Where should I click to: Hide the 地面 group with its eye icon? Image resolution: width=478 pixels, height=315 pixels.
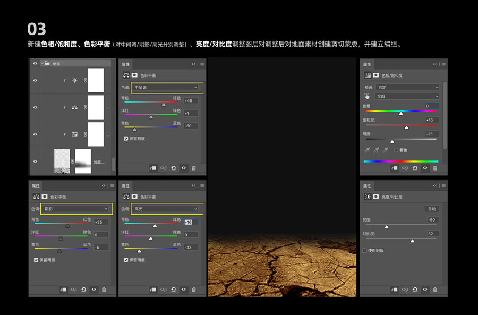(x=35, y=63)
